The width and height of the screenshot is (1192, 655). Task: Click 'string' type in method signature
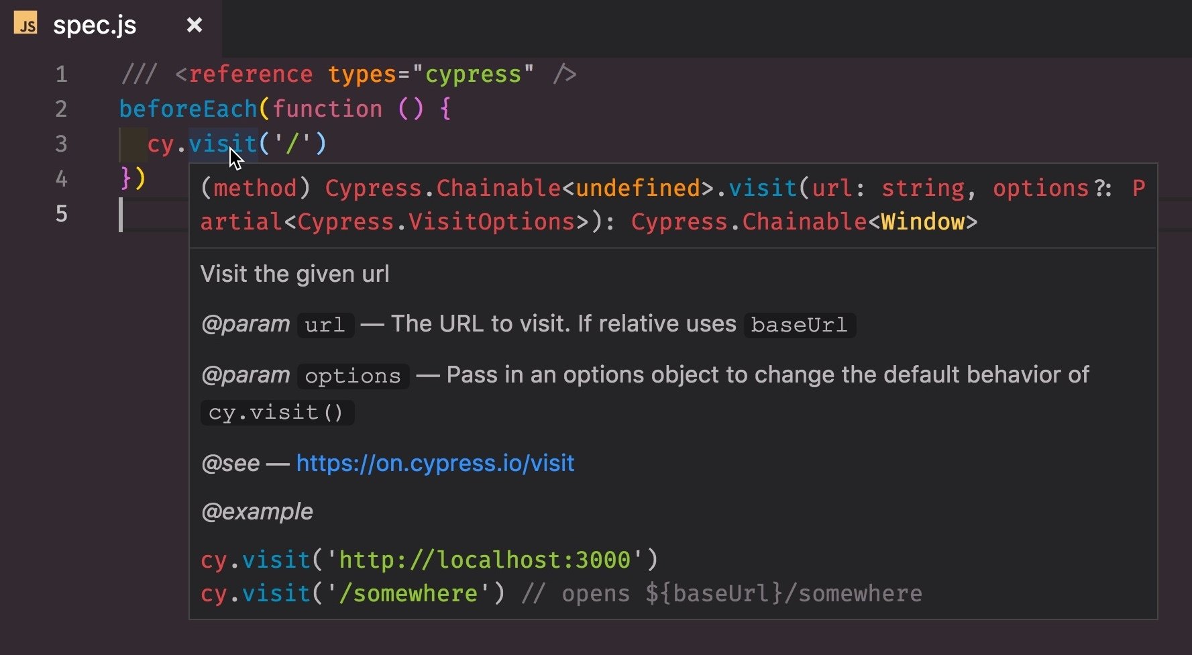(922, 188)
